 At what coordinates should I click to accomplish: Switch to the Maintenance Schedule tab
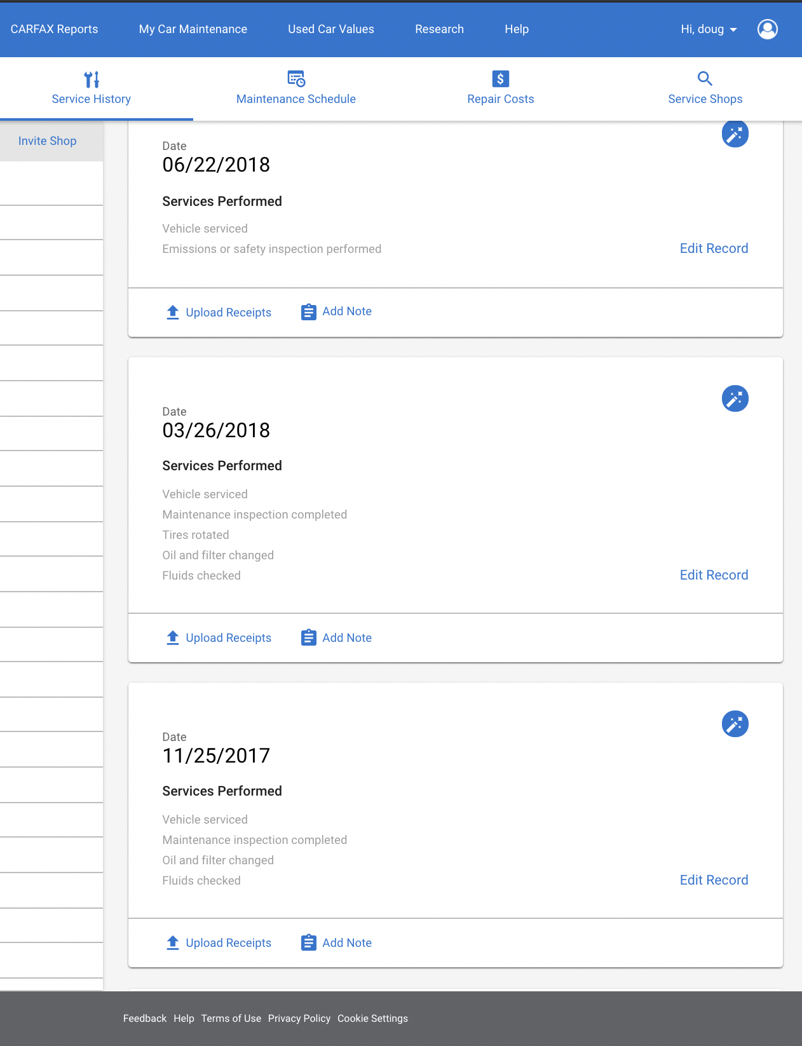click(296, 88)
